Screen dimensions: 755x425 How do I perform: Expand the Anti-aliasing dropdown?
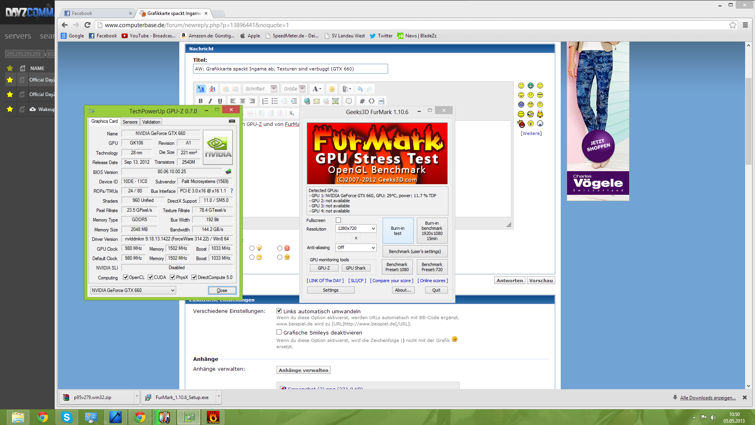(356, 248)
